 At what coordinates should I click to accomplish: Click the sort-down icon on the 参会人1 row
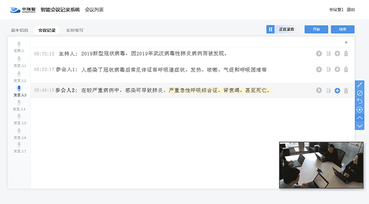coord(328,69)
